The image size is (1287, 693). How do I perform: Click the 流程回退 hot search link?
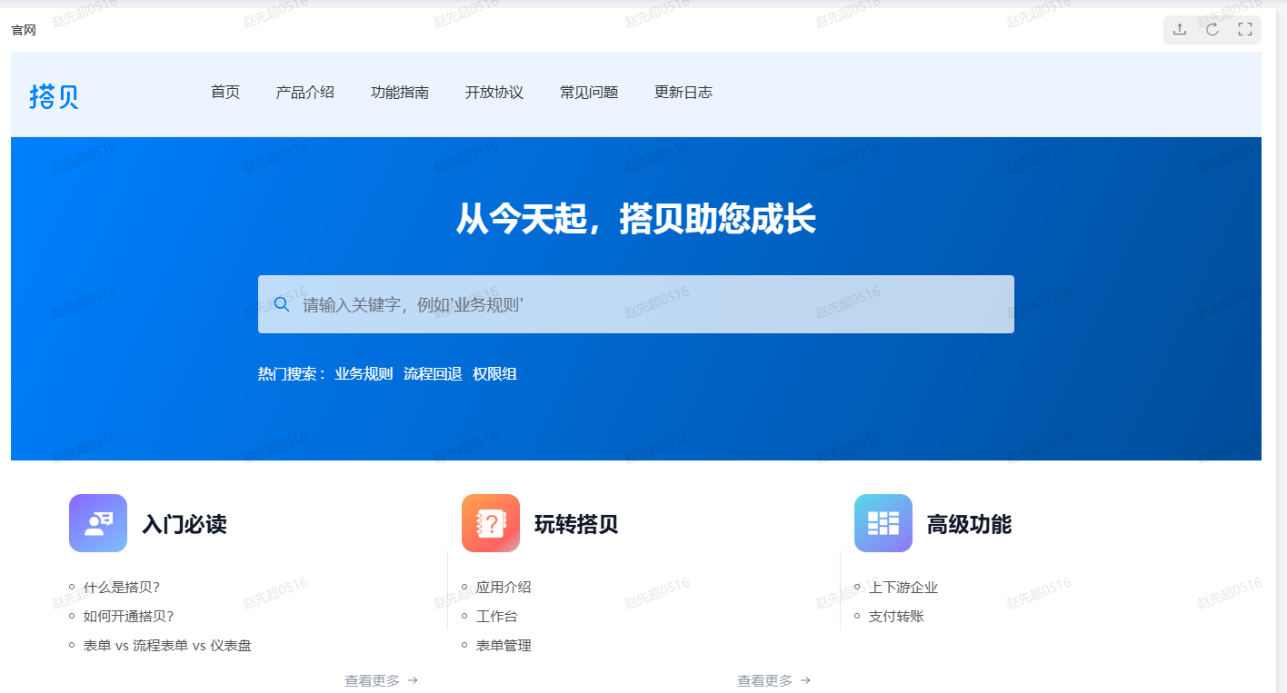pos(434,373)
